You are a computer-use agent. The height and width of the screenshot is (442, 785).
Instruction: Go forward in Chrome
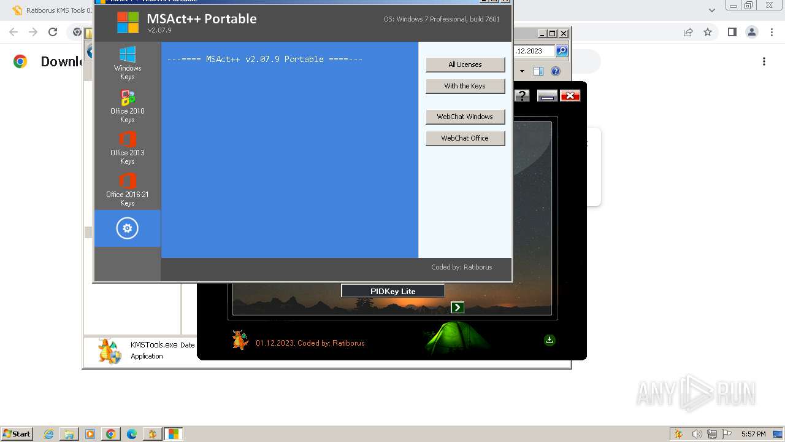pyautogui.click(x=33, y=32)
